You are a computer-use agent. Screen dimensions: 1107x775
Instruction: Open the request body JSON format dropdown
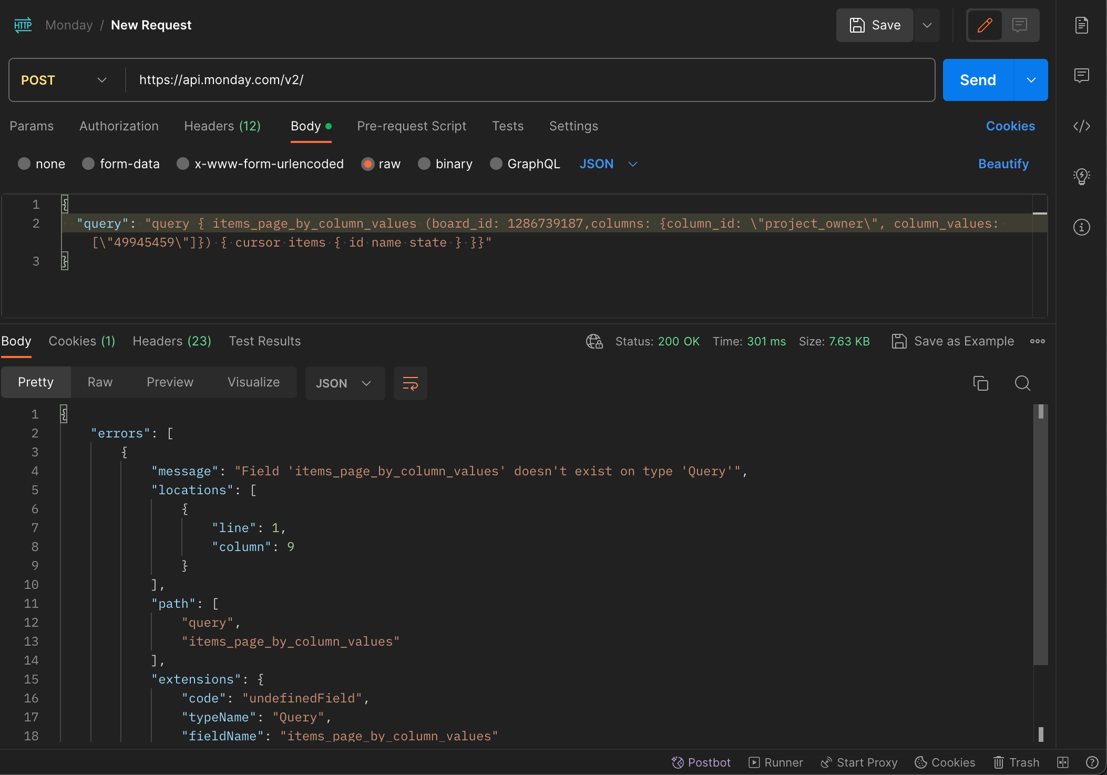click(x=608, y=164)
